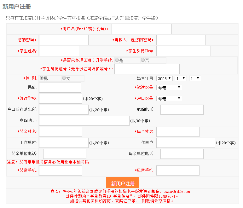Focus the father's 工作单位 field

pos(64,143)
